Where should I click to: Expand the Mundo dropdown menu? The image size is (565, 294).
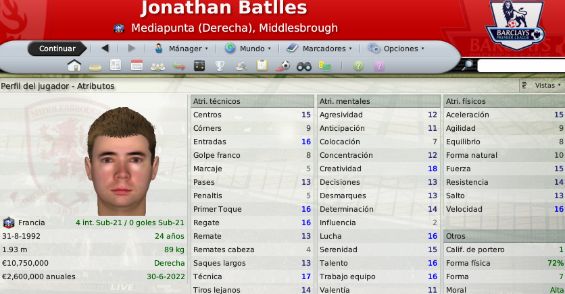(x=248, y=49)
